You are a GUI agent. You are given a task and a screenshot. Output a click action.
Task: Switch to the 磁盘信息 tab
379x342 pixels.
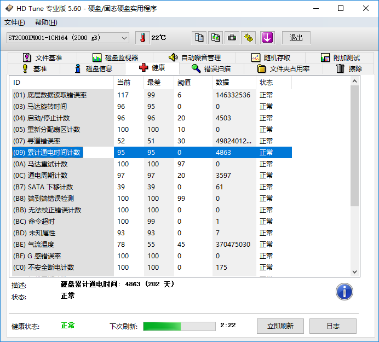[x=93, y=68]
